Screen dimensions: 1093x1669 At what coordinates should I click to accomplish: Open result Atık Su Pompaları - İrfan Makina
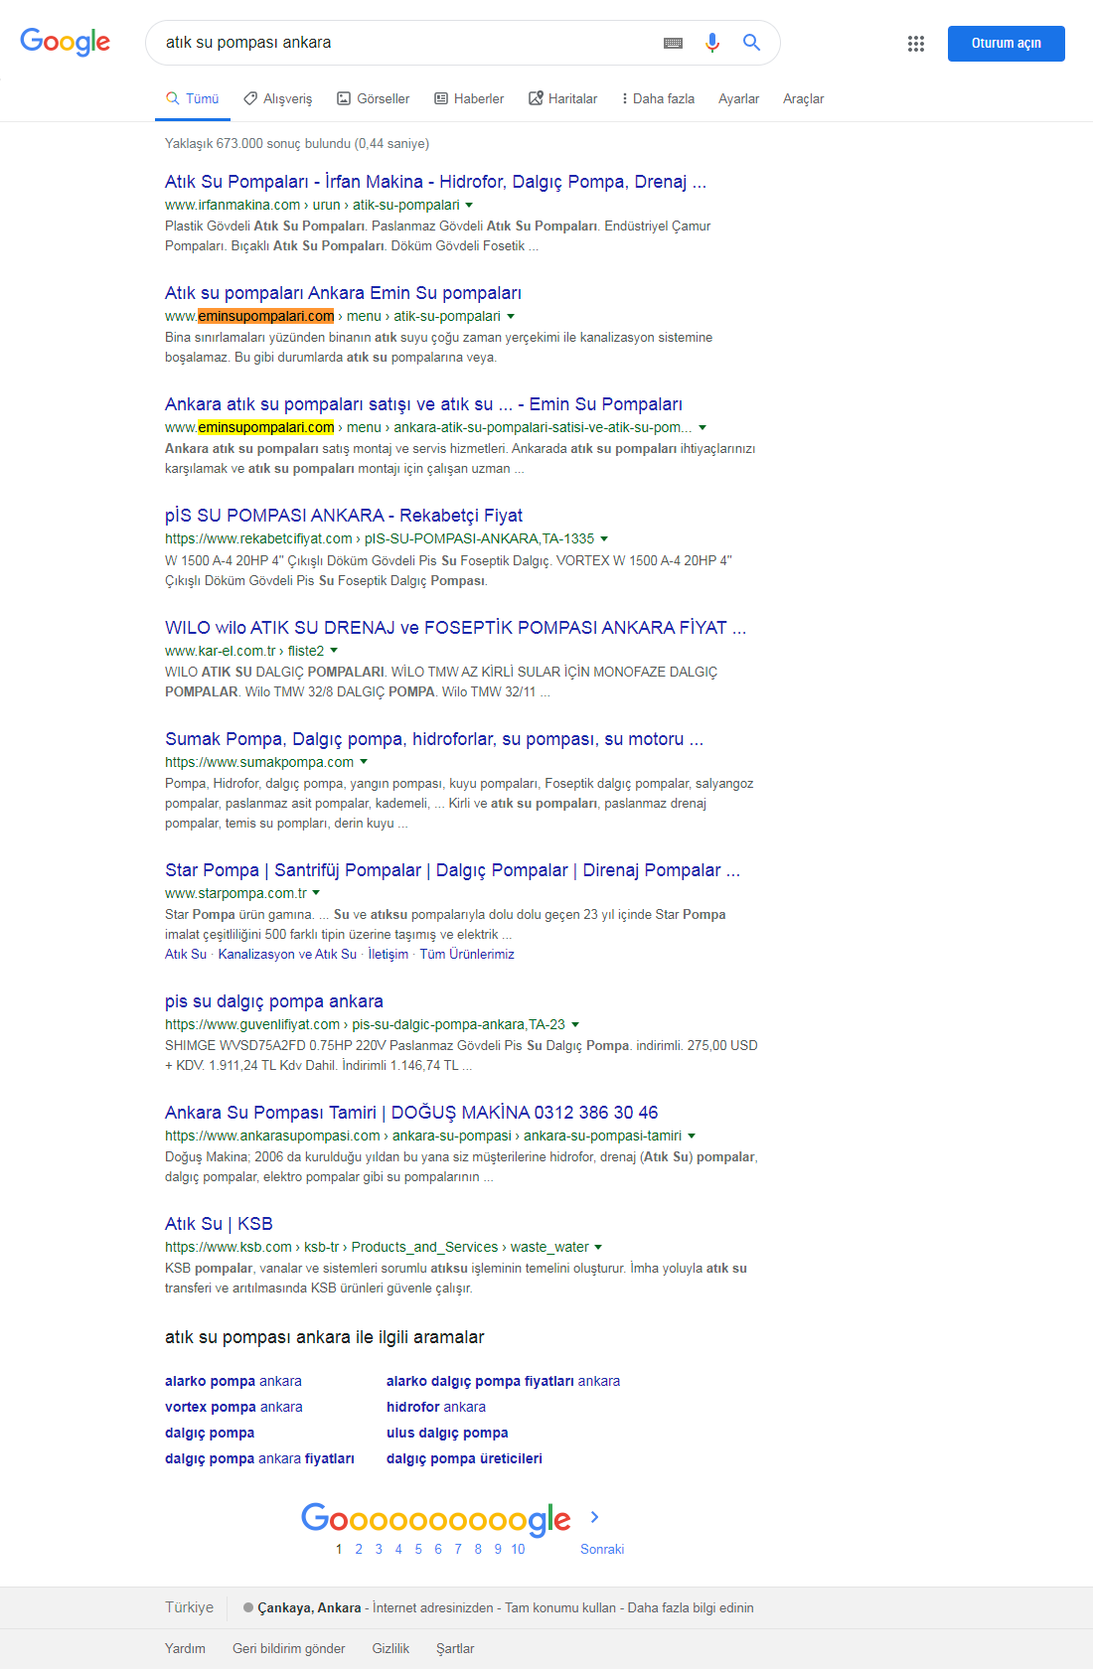click(435, 182)
